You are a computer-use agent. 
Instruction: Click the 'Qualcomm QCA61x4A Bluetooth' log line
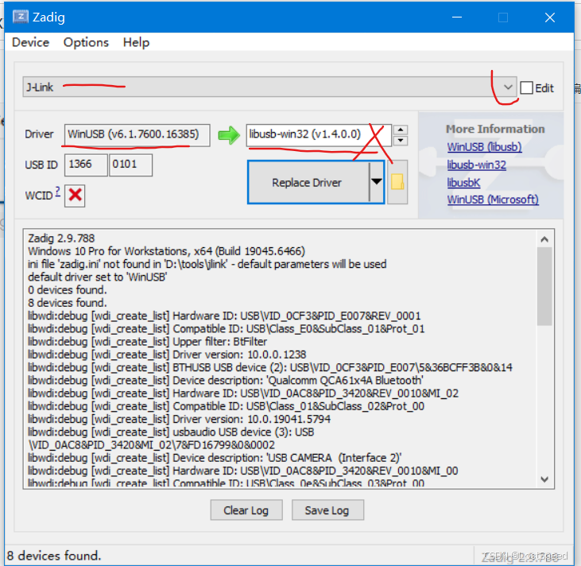click(x=226, y=380)
